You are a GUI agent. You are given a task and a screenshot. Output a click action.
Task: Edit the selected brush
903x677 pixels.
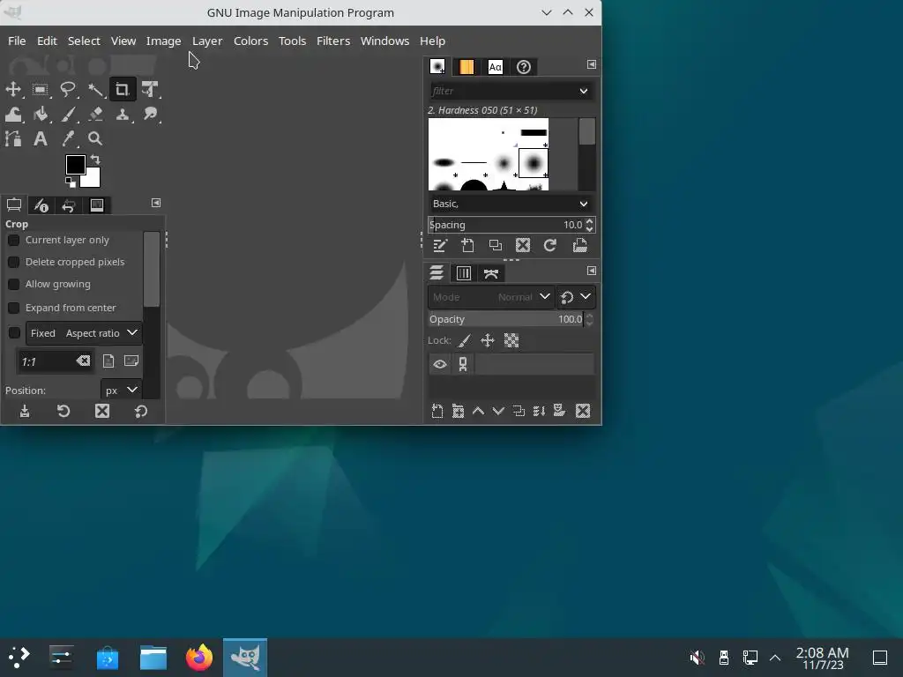click(x=439, y=246)
